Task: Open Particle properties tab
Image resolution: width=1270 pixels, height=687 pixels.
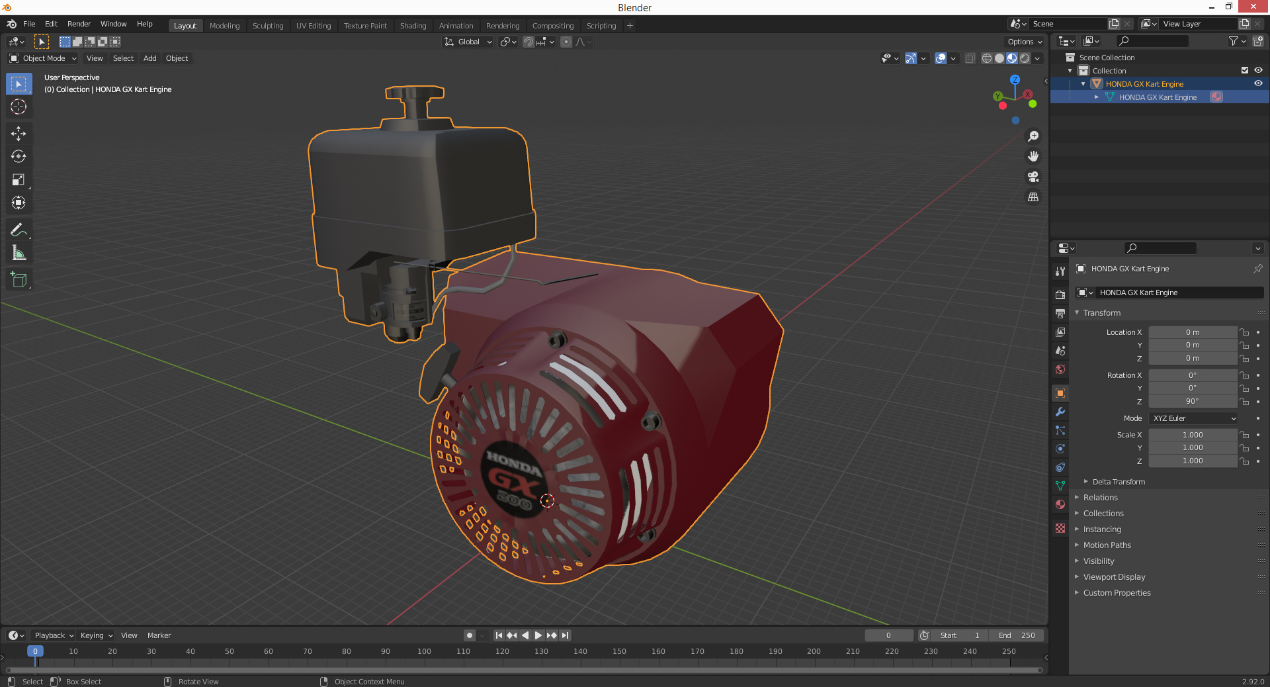Action: (1060, 430)
